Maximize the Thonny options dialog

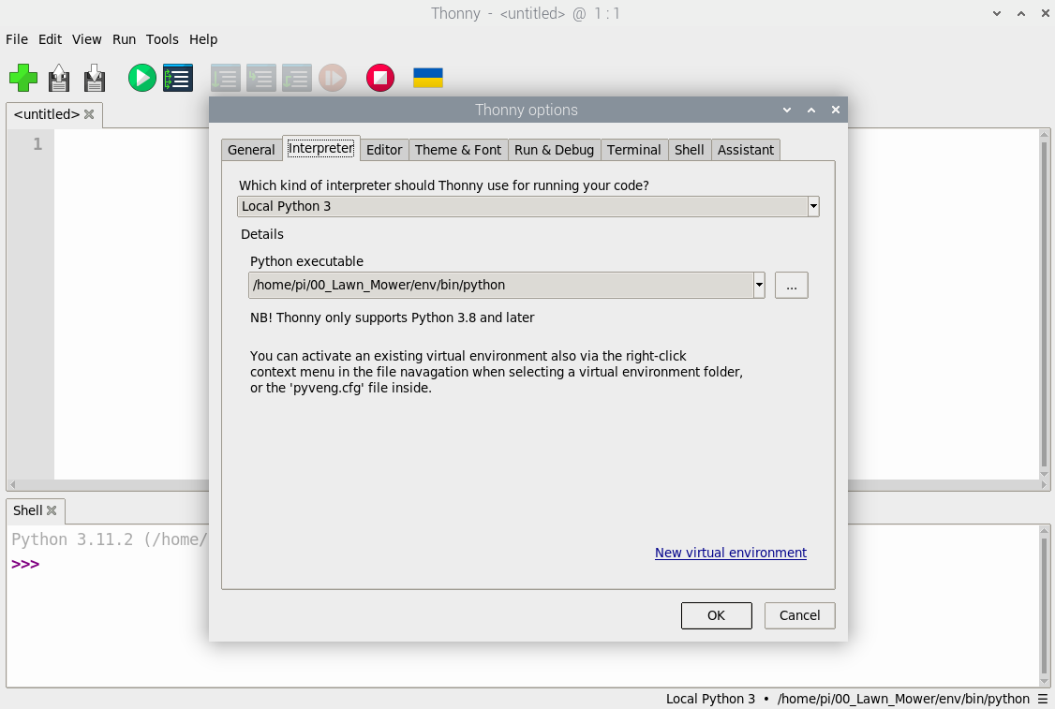tap(811, 110)
